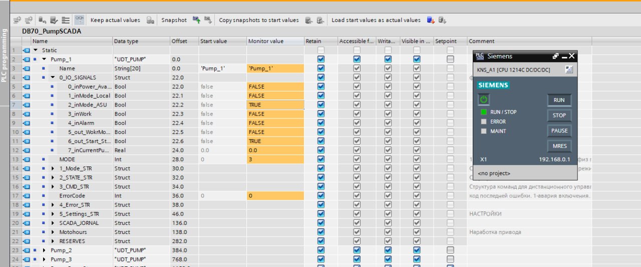Click the expand all rows toolbar icon
The width and height of the screenshot is (641, 267).
[66, 20]
